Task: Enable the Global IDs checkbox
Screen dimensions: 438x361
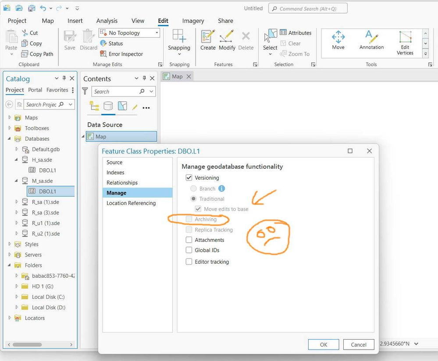Action: pyautogui.click(x=189, y=250)
